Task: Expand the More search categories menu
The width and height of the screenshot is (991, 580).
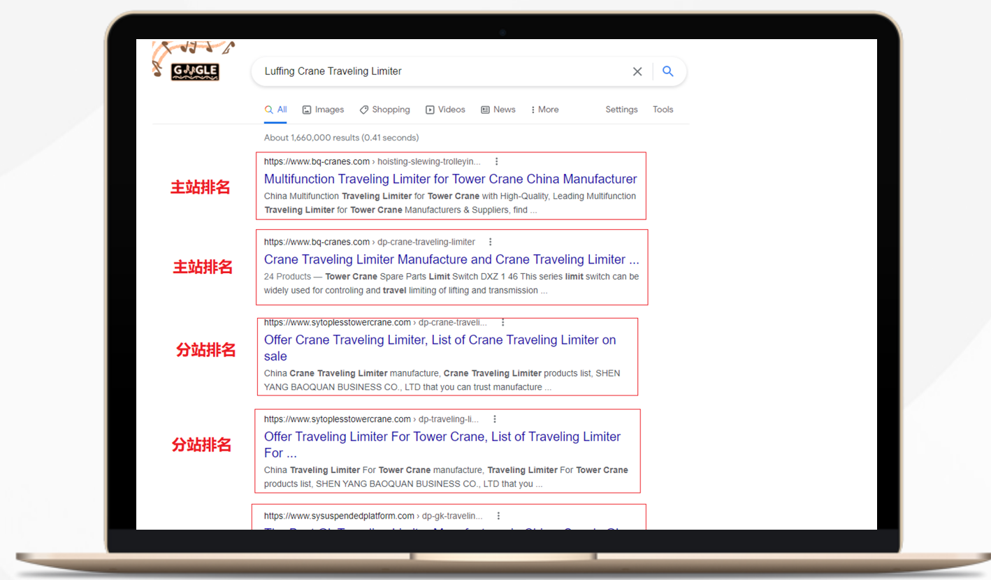Action: (x=544, y=110)
